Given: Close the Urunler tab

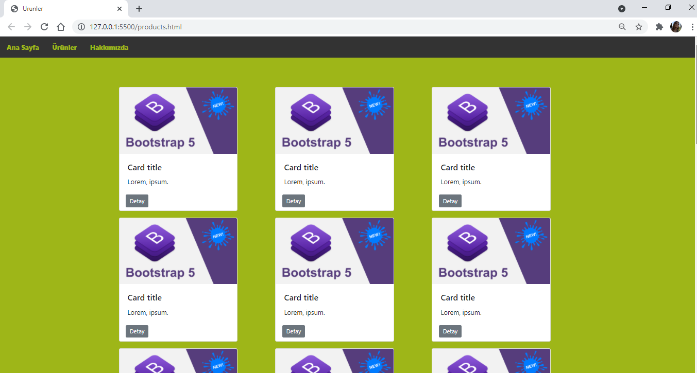Looking at the screenshot, I should (x=120, y=9).
